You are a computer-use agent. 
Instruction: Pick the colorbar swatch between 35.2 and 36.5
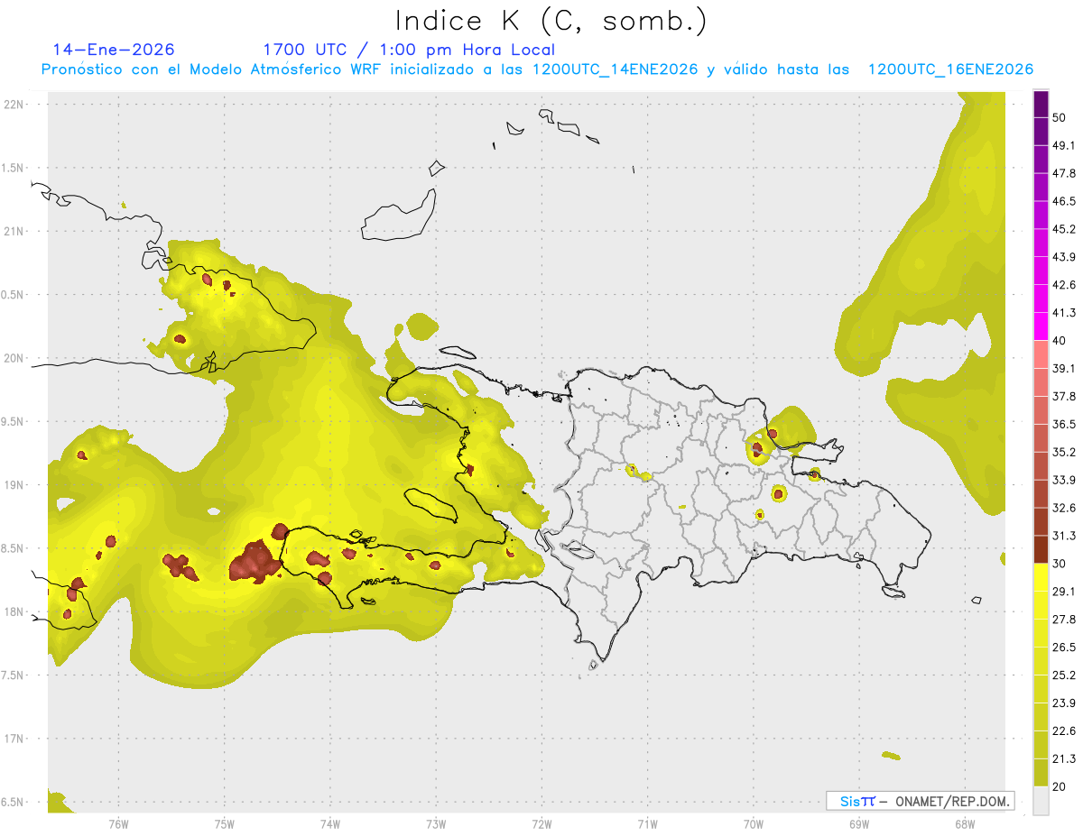(1041, 438)
